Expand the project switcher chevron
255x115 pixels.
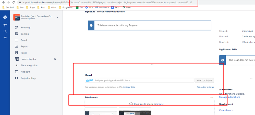[x=58, y=17]
